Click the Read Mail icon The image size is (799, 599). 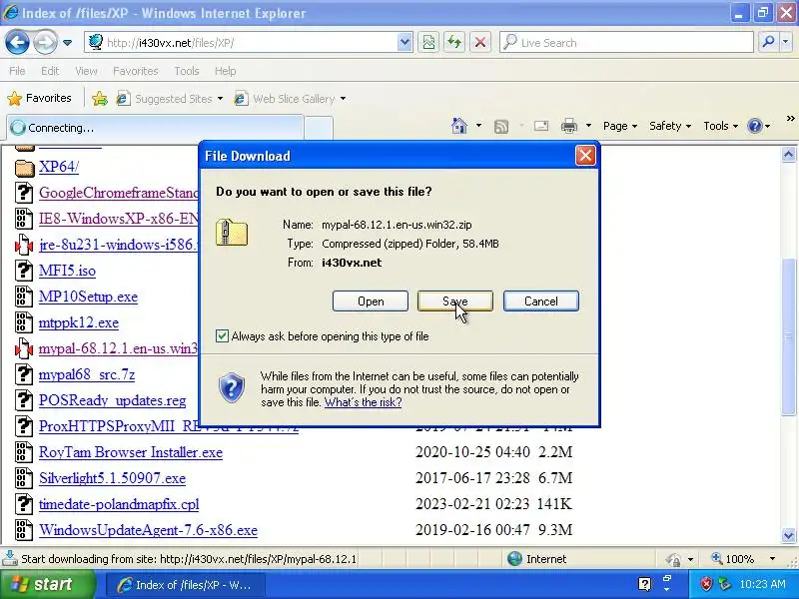pyautogui.click(x=541, y=126)
